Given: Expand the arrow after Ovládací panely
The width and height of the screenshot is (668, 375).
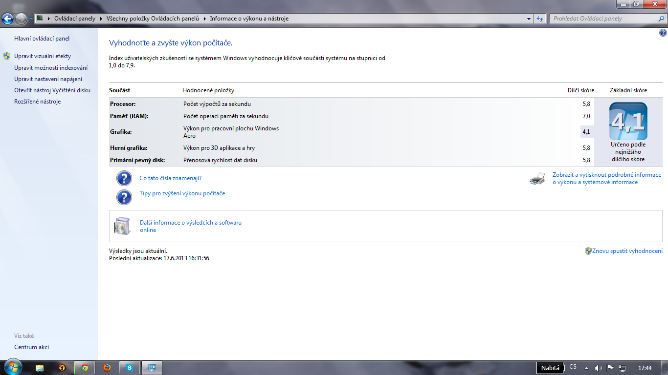Looking at the screenshot, I should pyautogui.click(x=101, y=19).
